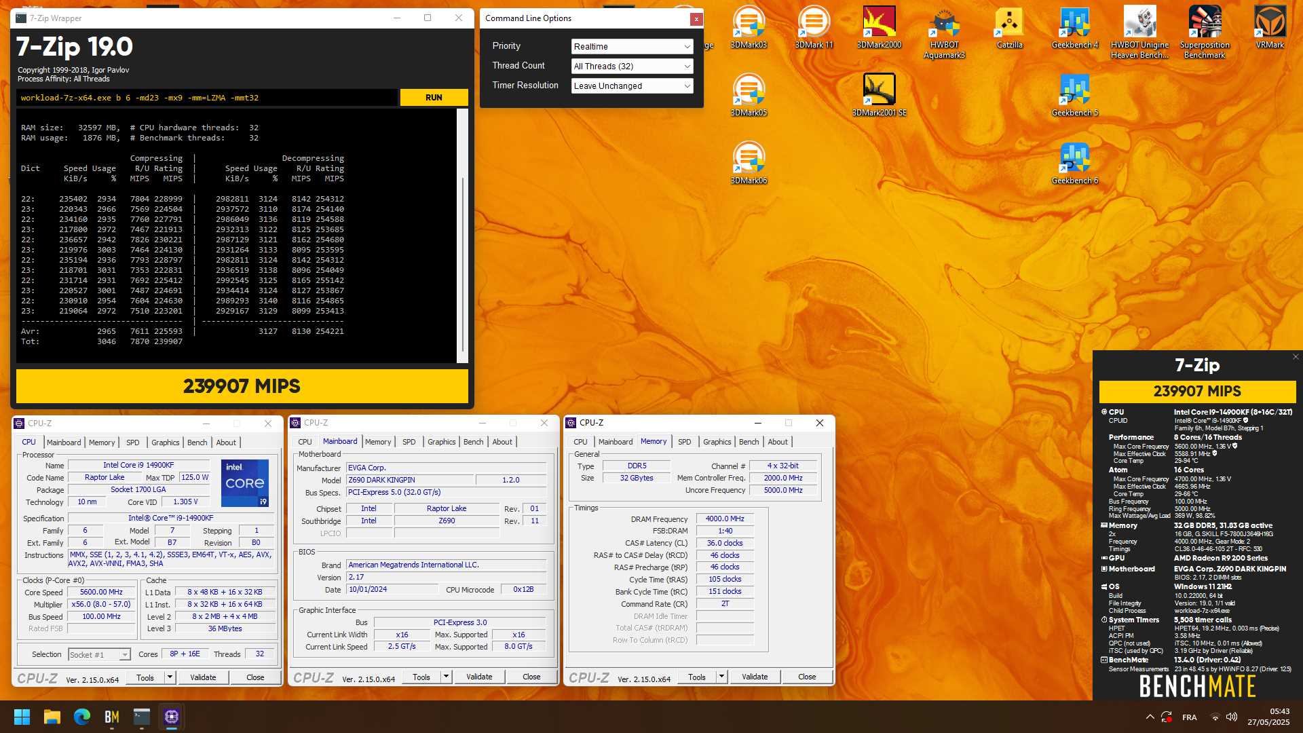The height and width of the screenshot is (733, 1303).
Task: Launch HWBOT Unigine Heaven Benchmark icon
Action: (1139, 33)
